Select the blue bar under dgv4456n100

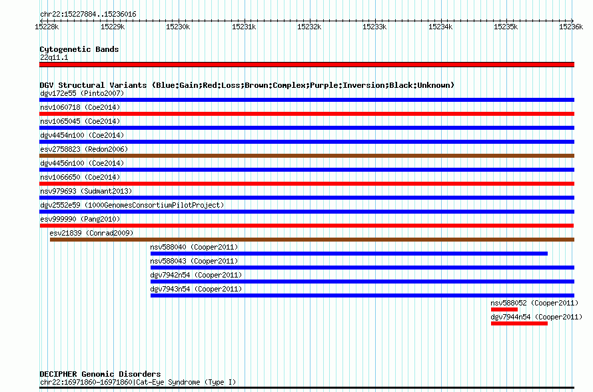306,170
